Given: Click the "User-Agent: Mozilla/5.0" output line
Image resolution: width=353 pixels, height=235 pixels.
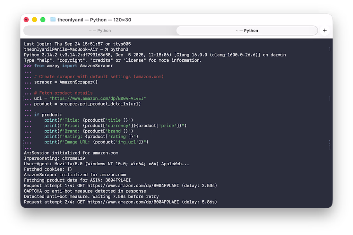Looking at the screenshot, I should pyautogui.click(x=107, y=164).
